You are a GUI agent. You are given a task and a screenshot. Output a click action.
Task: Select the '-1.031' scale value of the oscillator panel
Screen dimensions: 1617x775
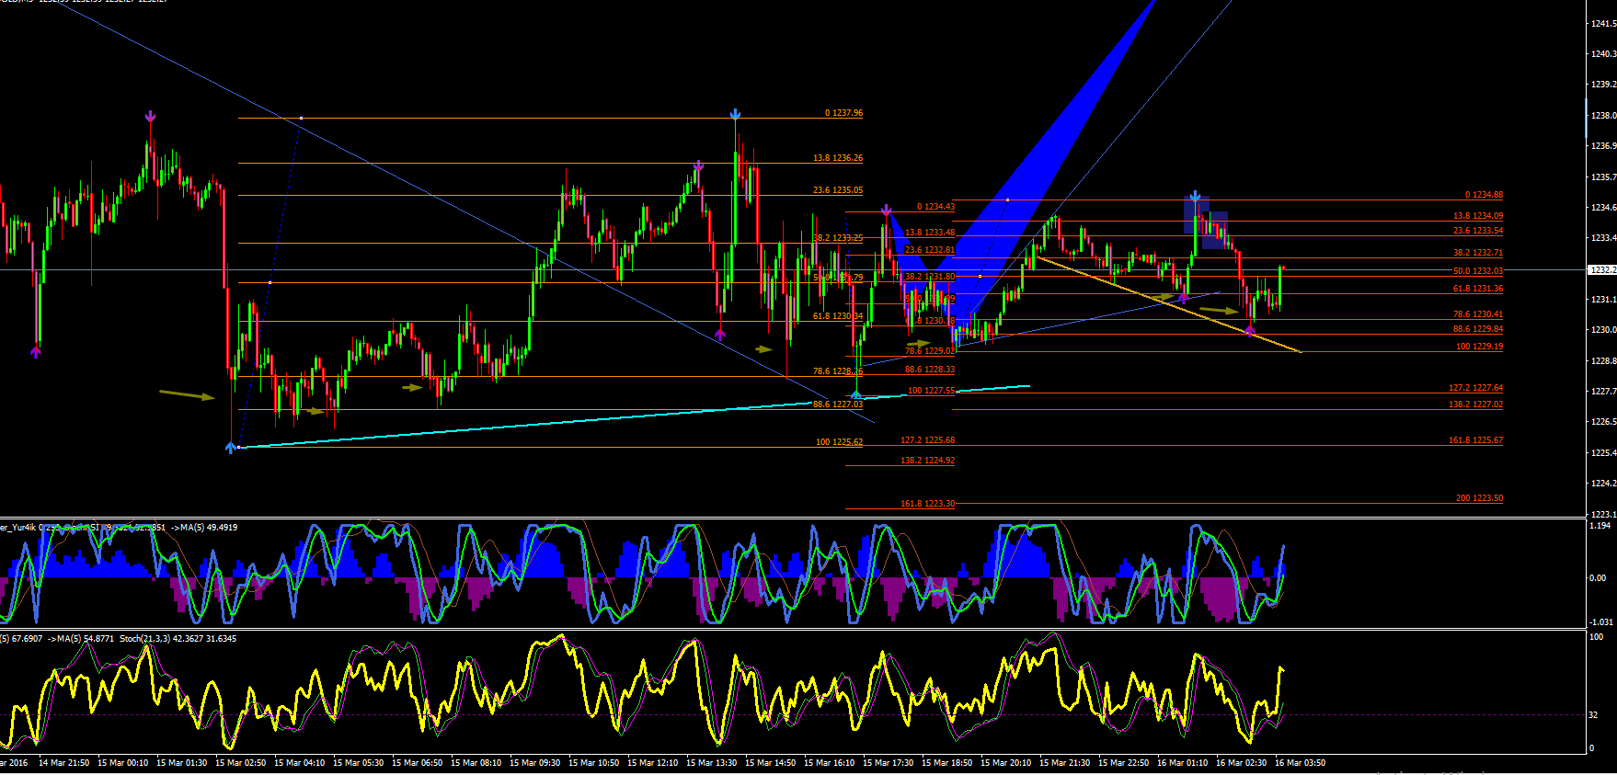pyautogui.click(x=1600, y=622)
